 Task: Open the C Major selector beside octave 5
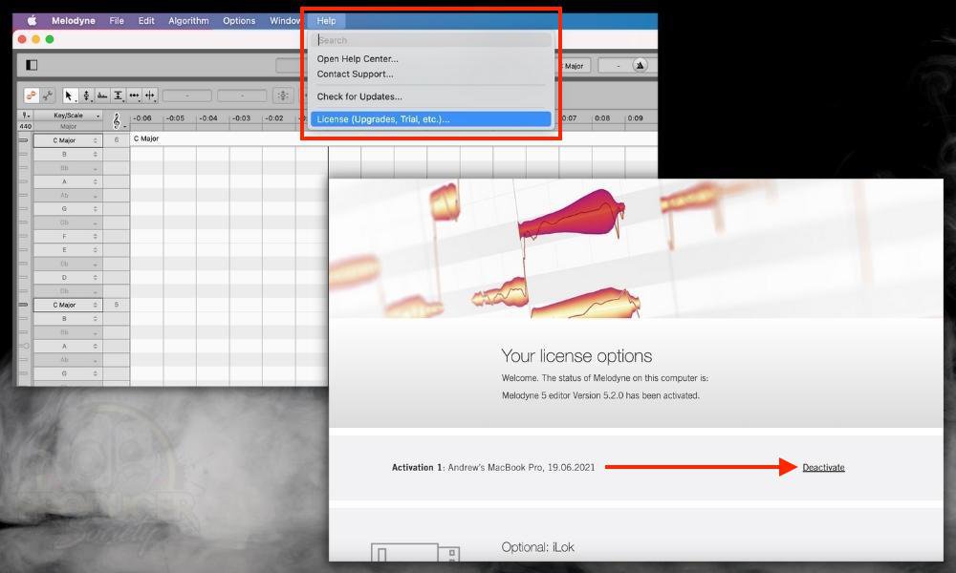pyautogui.click(x=68, y=305)
